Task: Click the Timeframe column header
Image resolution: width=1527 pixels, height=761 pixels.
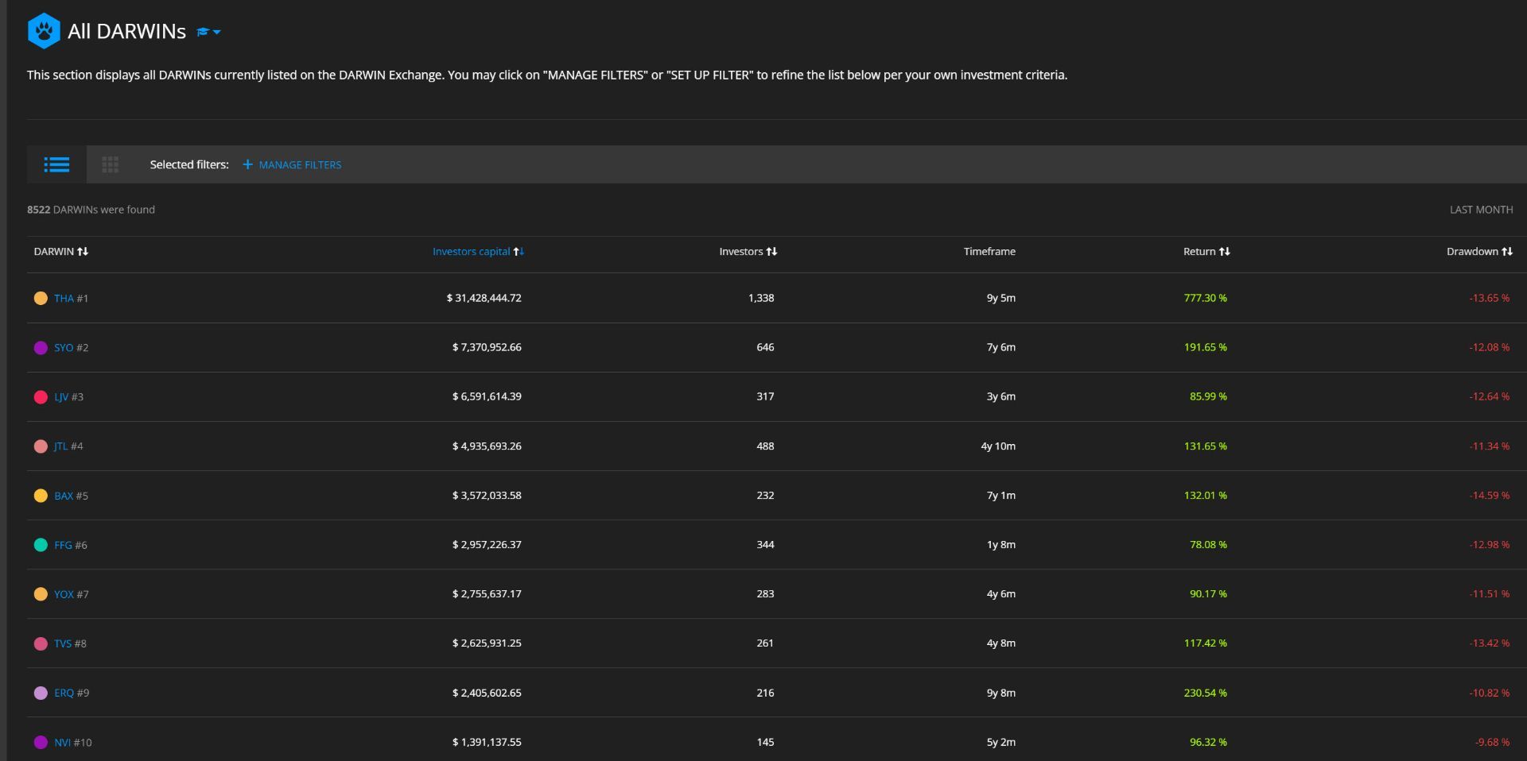Action: 989,251
